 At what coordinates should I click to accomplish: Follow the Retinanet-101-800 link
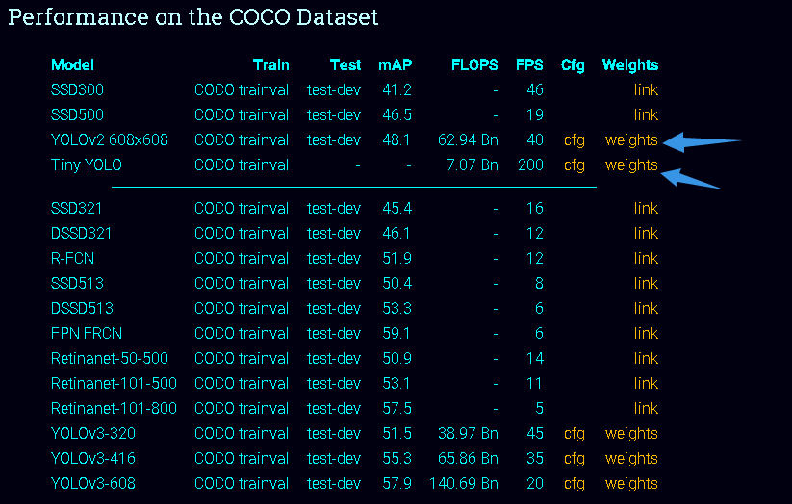(x=646, y=408)
